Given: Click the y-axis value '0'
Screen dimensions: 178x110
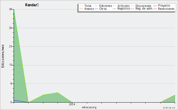Looking at the screenshot, I should 11,102.
